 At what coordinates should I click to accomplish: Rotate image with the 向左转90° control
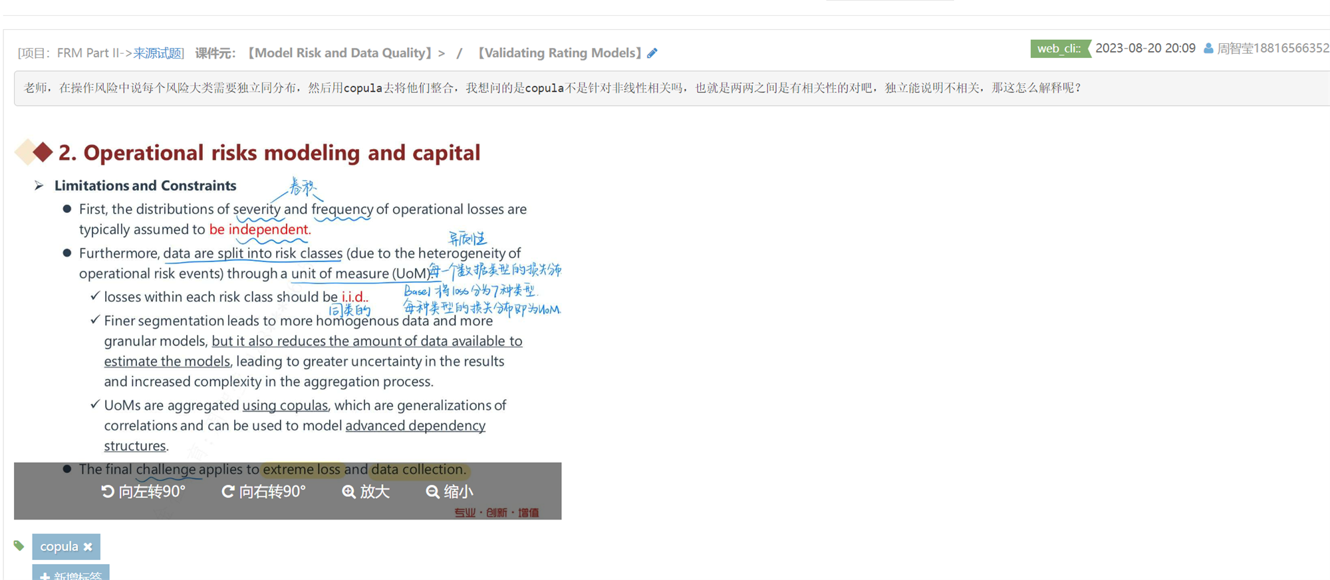click(143, 492)
